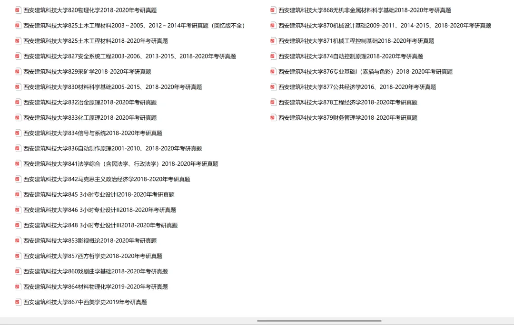Click PDF icon of 878工程经济学 file
The image size is (514, 325).
tap(273, 103)
